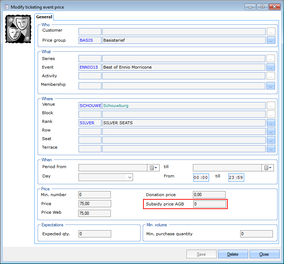Open the period till calendar dropdown
Viewport: 284px width, 264px height.
tap(268, 168)
